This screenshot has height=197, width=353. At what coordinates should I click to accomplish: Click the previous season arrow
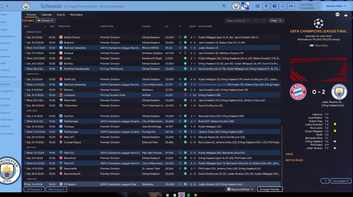256,21
